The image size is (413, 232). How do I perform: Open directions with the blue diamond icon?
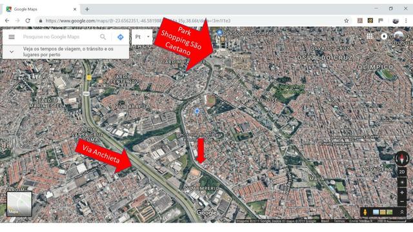point(121,37)
